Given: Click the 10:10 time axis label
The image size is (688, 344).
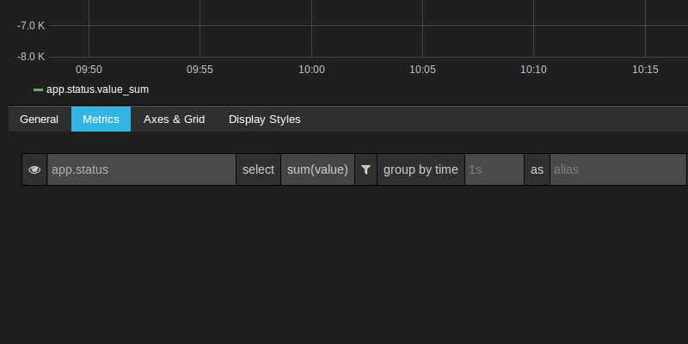Looking at the screenshot, I should pos(533,70).
